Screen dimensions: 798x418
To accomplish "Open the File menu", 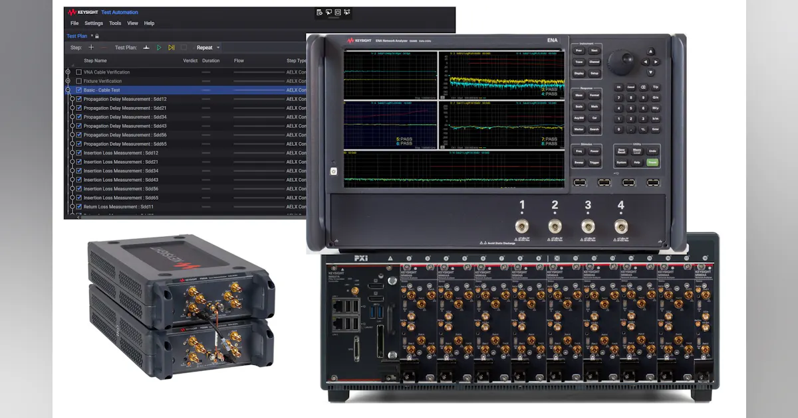I will 74,23.
